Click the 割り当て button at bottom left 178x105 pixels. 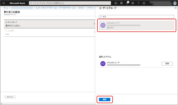[10, 97]
